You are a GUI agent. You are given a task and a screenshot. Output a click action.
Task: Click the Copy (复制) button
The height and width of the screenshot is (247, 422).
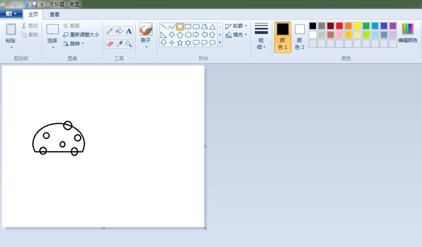tap(30, 35)
